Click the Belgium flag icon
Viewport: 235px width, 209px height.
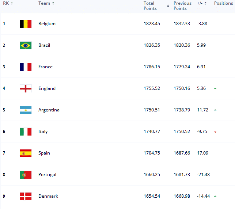click(x=26, y=24)
